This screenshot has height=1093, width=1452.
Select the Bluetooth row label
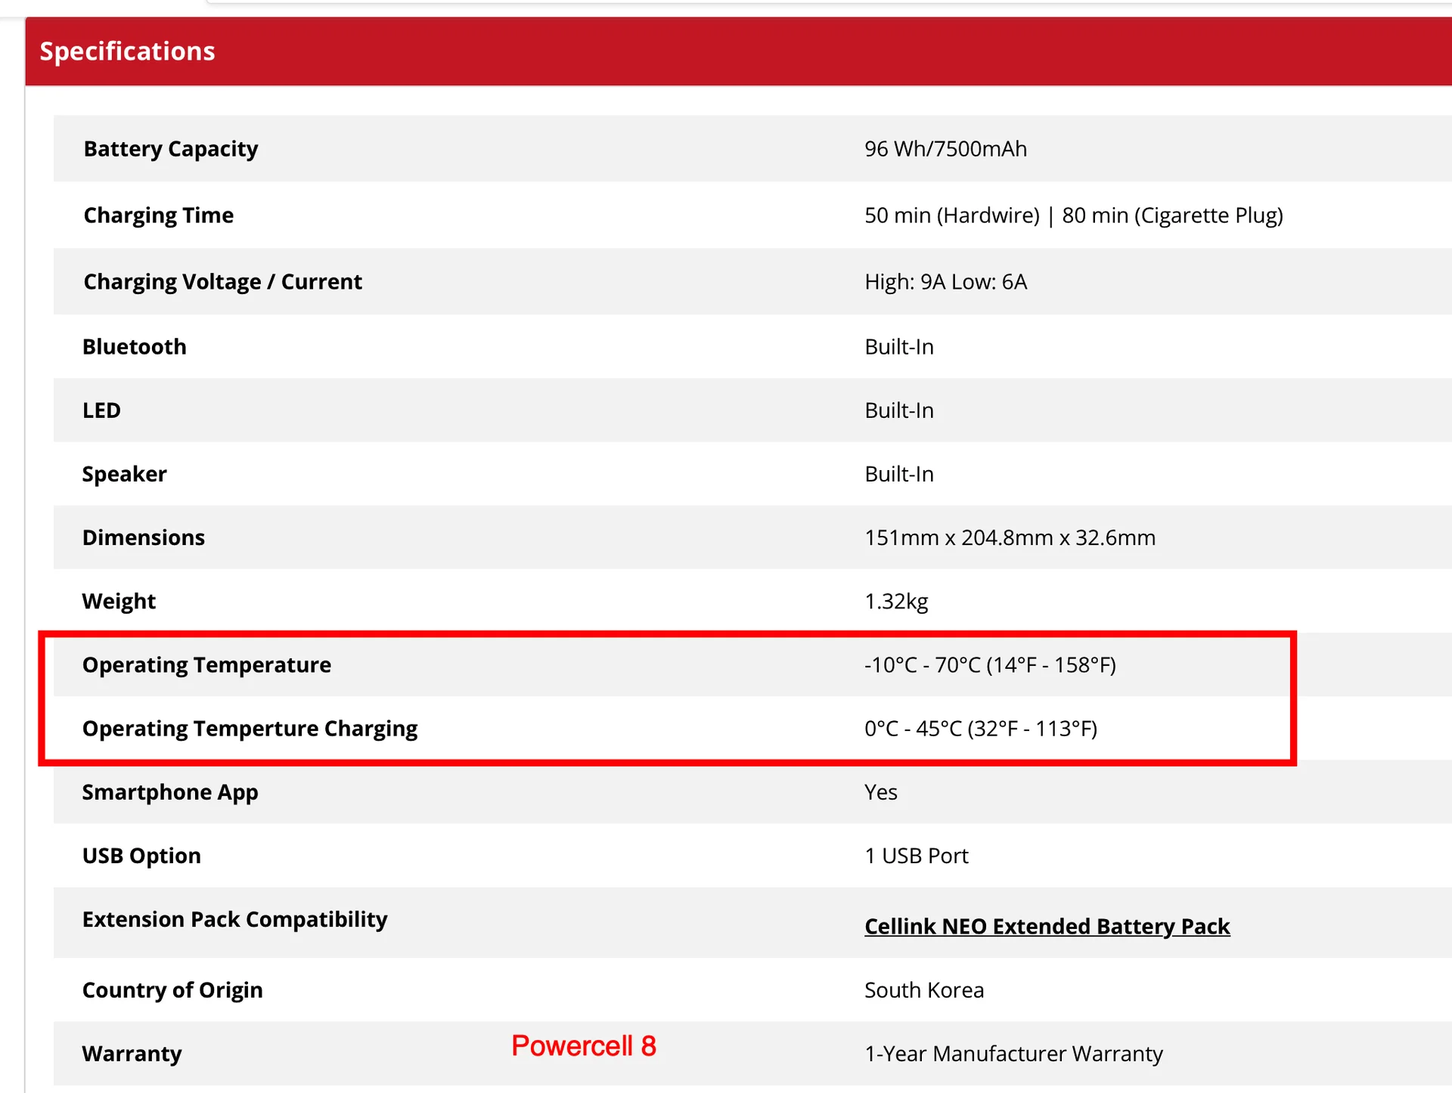[x=135, y=347]
